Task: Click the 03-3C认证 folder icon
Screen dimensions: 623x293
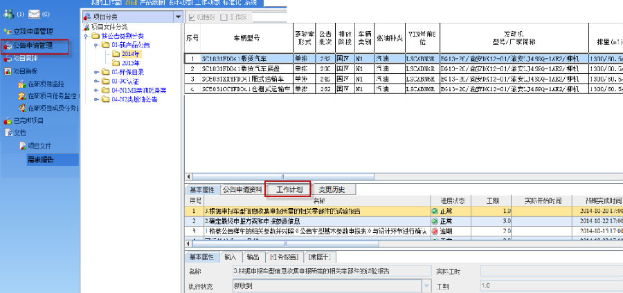Action: click(x=105, y=82)
